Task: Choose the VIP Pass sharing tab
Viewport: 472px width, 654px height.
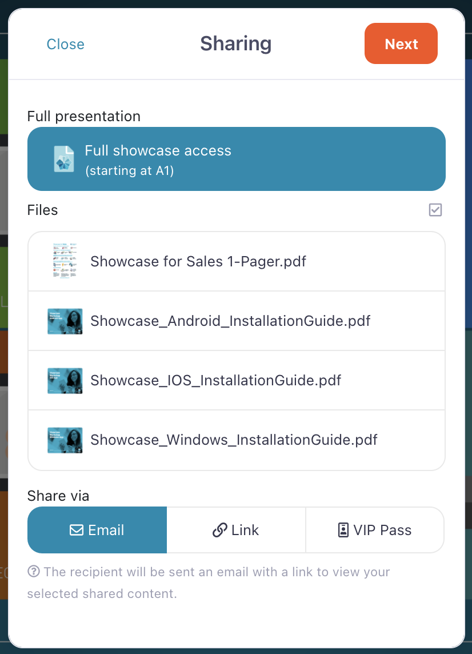Action: point(375,531)
